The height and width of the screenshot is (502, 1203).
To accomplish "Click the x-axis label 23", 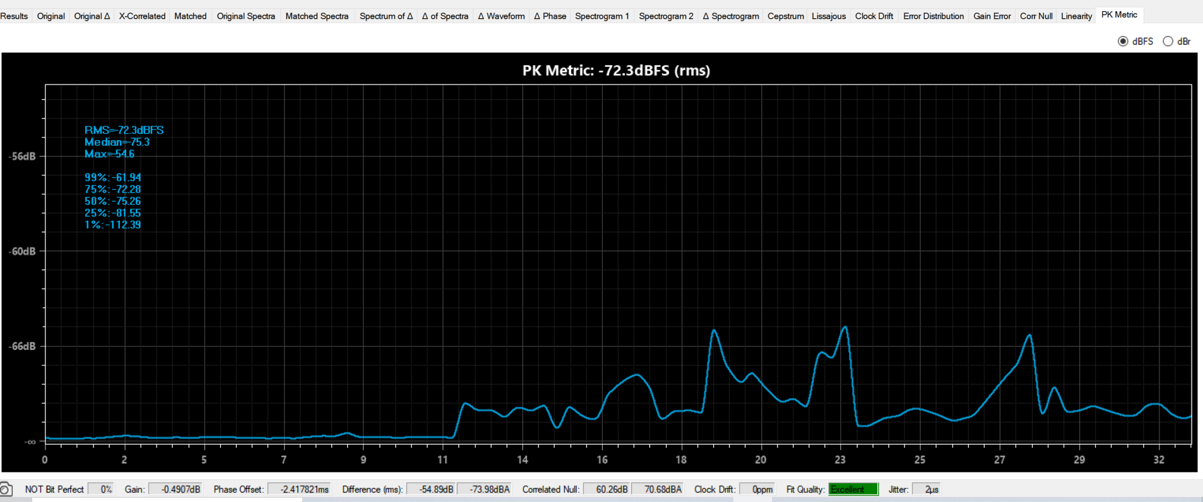I will click(840, 460).
